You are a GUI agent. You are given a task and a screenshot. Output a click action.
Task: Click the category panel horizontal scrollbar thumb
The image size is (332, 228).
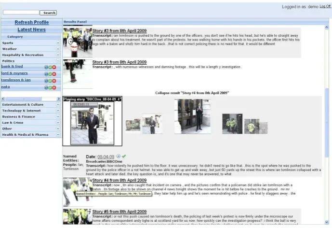click(x=24, y=99)
